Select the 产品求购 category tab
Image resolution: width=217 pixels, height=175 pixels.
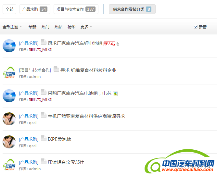34,9
